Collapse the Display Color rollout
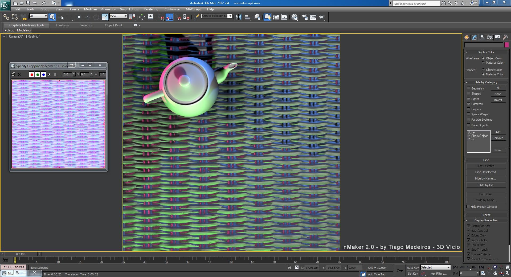Screen dimensions: 511x277 [x=486, y=52]
